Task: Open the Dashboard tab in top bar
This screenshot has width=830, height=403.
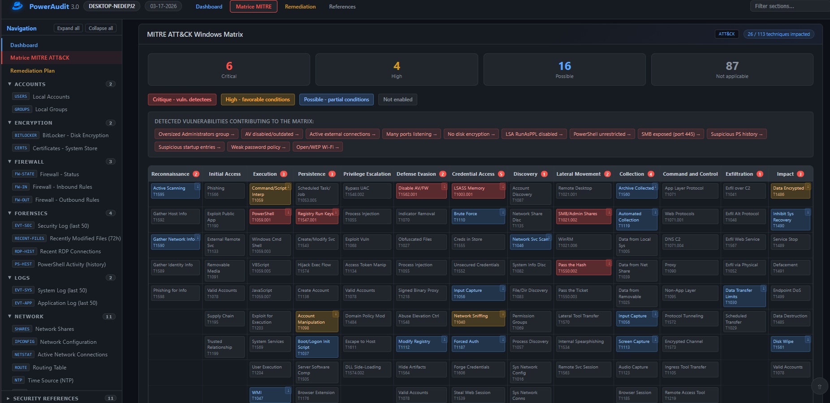Action: pos(209,7)
